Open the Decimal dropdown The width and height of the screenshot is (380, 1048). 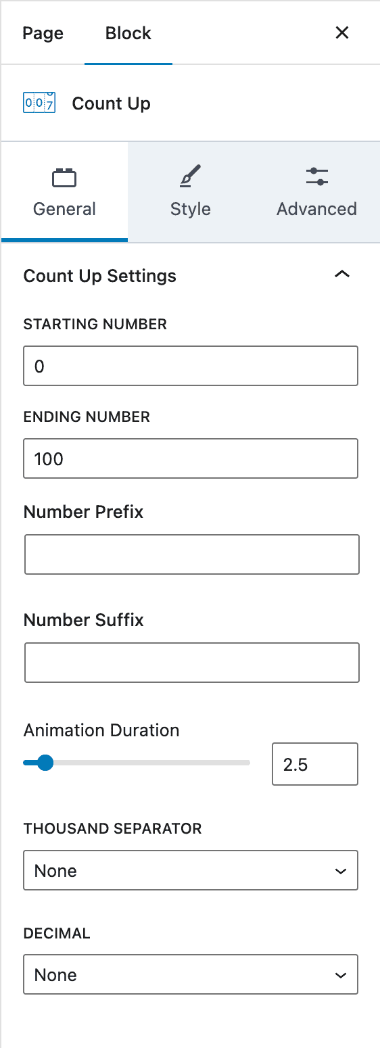191,974
